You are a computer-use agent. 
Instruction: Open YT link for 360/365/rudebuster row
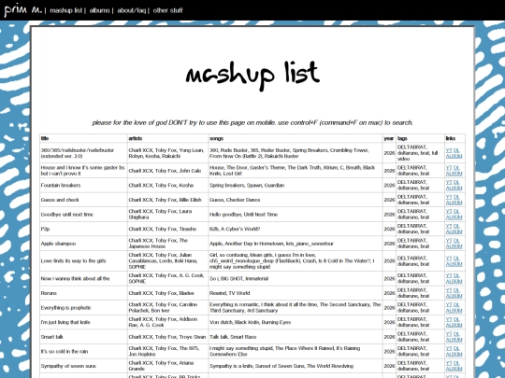(449, 150)
